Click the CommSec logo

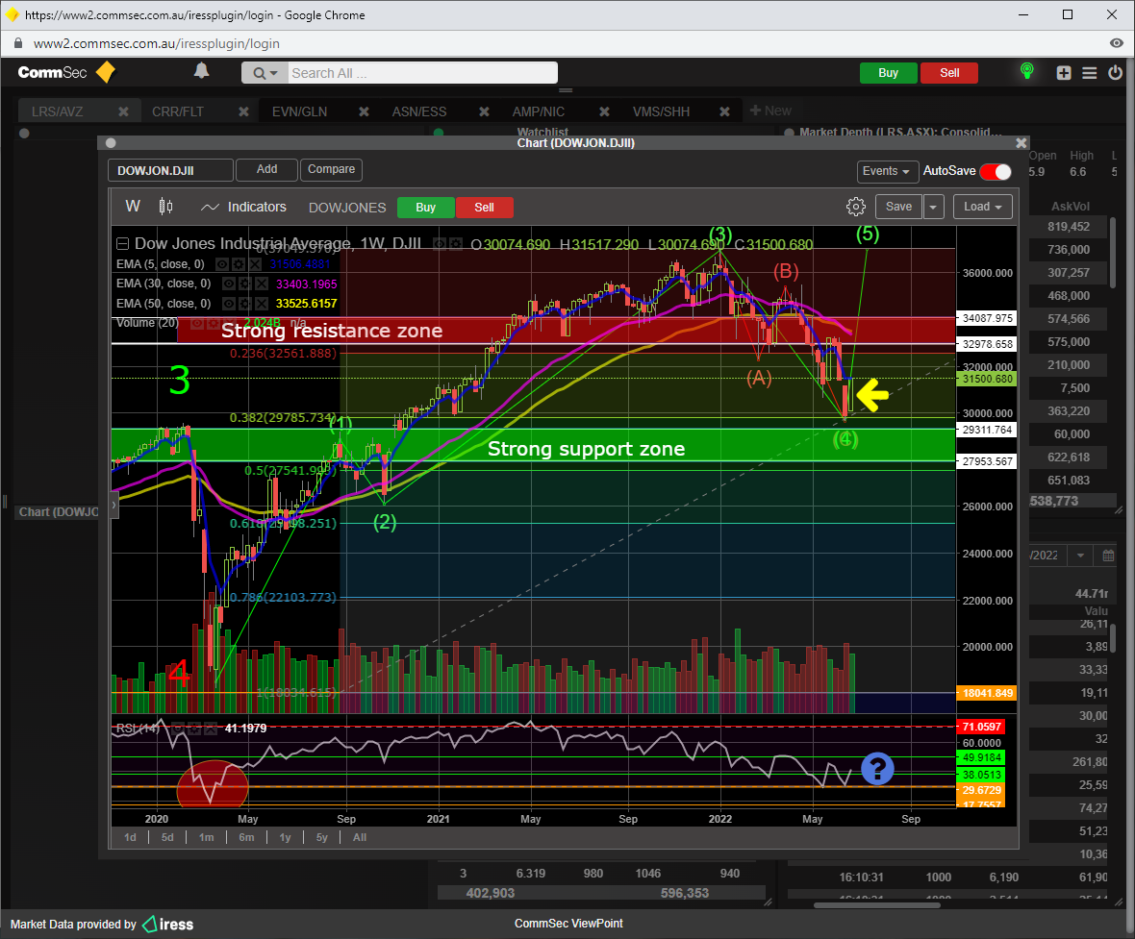coord(66,72)
